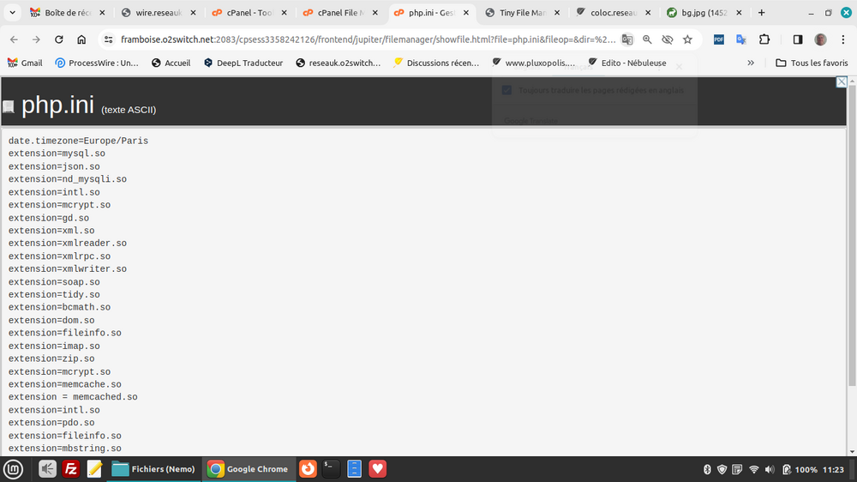Viewport: 857px width, 482px height.
Task: Go back to the previous page
Action: tap(15, 39)
